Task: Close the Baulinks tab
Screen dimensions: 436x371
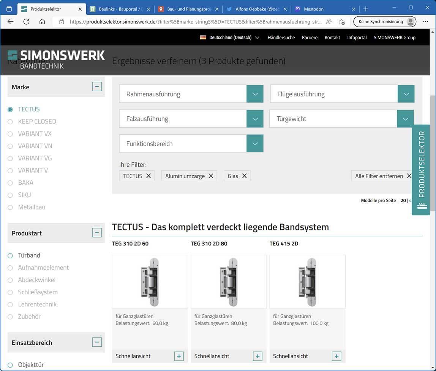Action: point(148,9)
